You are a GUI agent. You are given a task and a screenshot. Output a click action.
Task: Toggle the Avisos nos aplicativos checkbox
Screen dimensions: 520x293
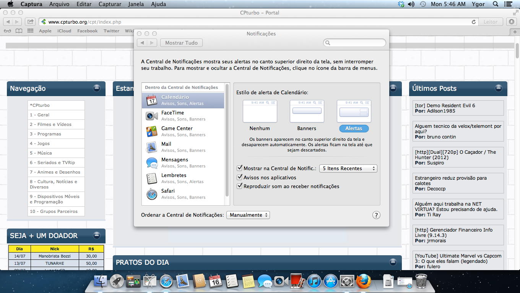[240, 177]
